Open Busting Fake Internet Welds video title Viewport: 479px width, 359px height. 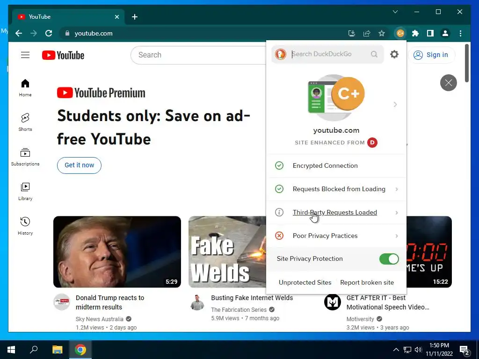pos(252,298)
